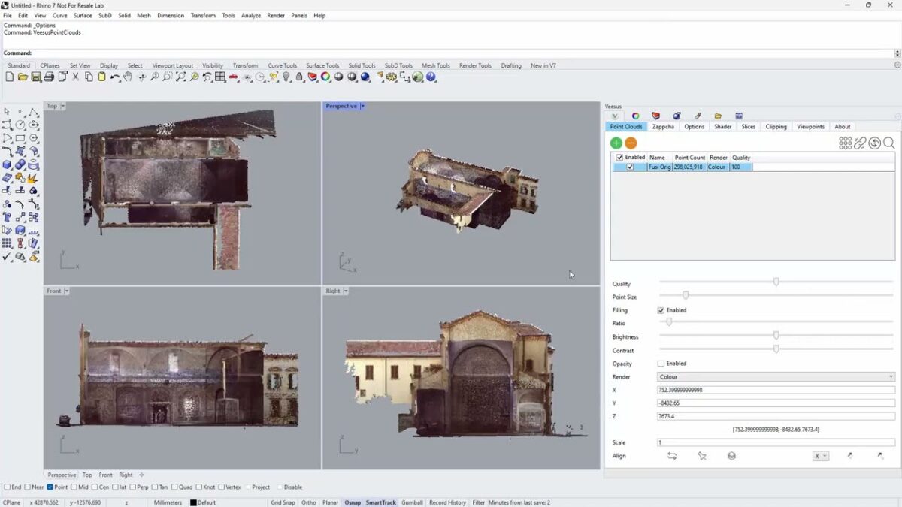Click the magnifier icon in Veesus panel
902x507 pixels.
coord(888,143)
